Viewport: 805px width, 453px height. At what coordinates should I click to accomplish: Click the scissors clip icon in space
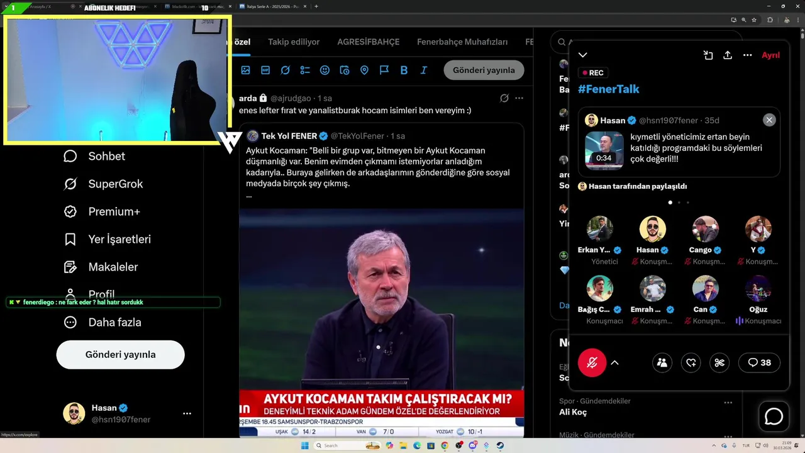(719, 362)
